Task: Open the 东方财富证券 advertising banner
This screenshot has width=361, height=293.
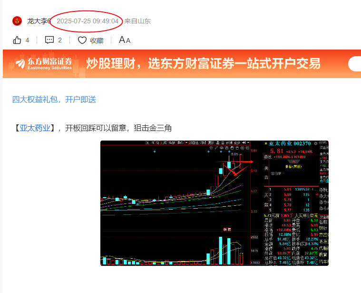Action: coord(182,64)
